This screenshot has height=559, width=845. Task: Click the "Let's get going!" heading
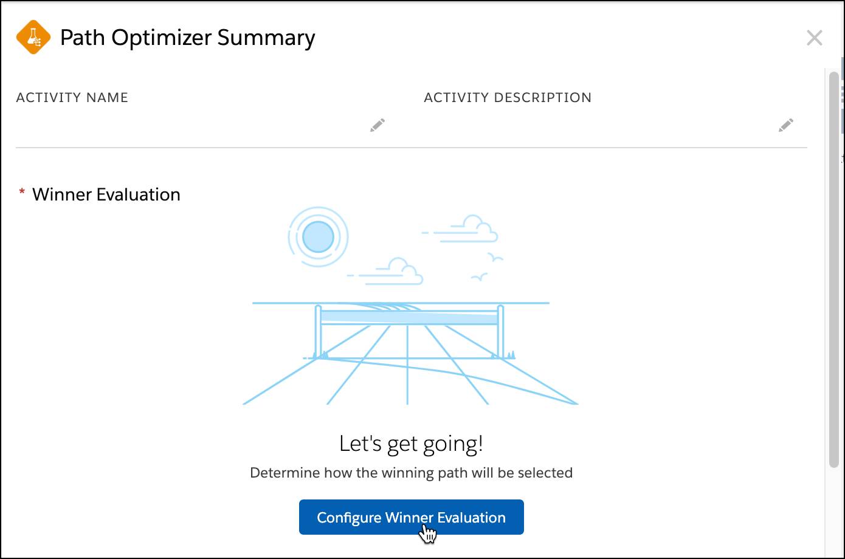pos(411,444)
